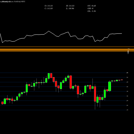The height and width of the screenshot is (134, 134).
Task: Click the 59 price axis label
Action: pos(127,73)
